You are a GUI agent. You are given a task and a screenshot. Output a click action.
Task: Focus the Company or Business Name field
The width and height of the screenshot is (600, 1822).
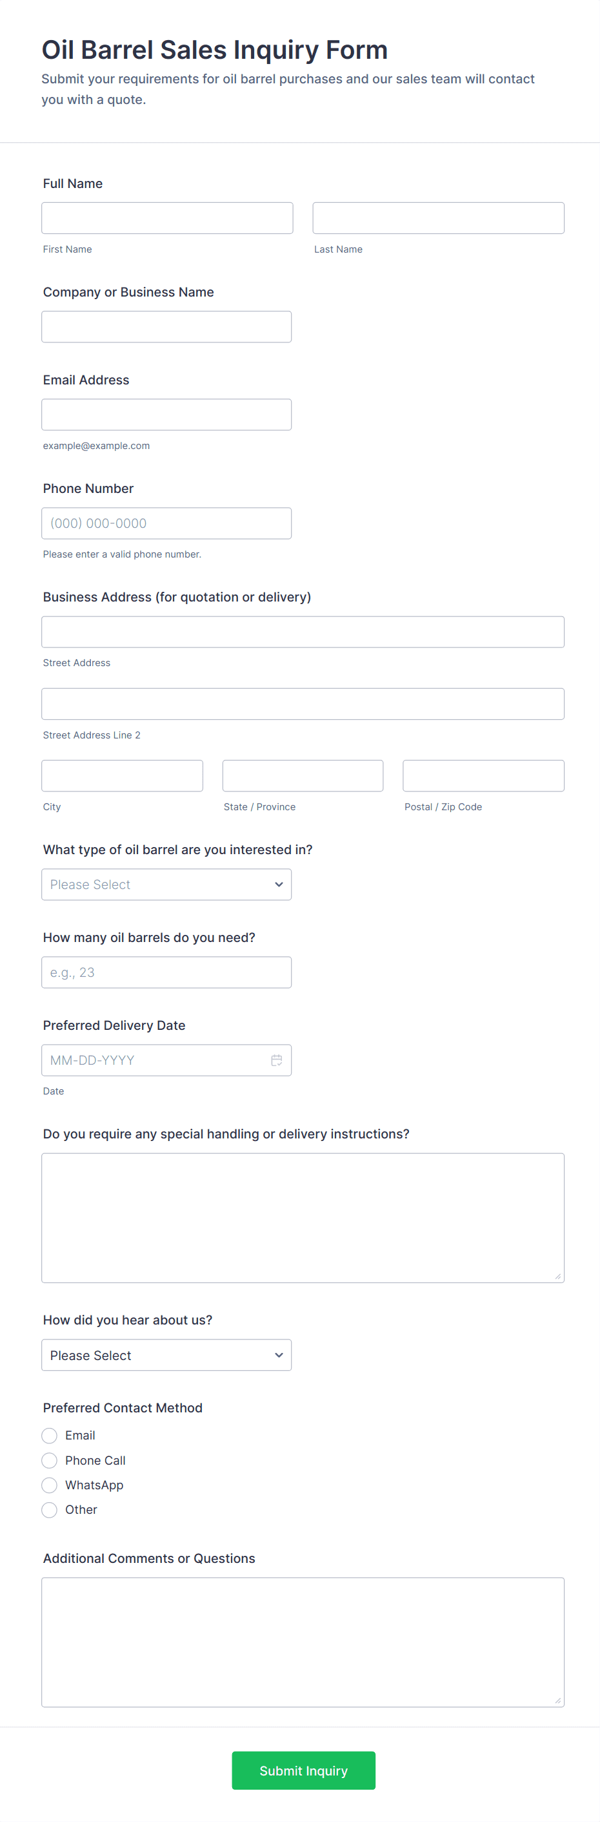click(166, 327)
